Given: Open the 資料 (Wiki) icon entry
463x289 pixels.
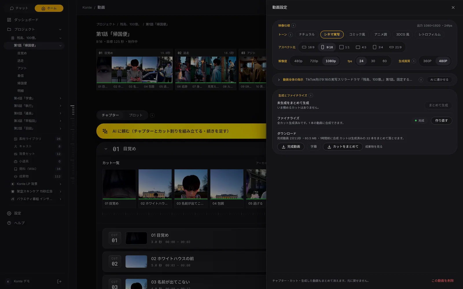Looking at the screenshot, I should click(16, 169).
